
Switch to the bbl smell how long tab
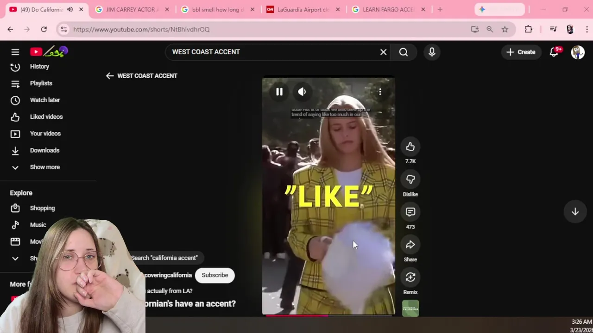coord(217,10)
